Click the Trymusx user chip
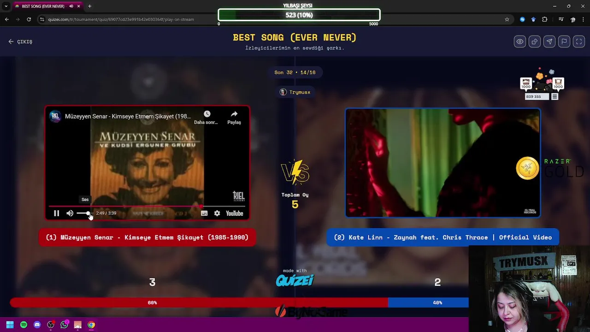 [295, 92]
